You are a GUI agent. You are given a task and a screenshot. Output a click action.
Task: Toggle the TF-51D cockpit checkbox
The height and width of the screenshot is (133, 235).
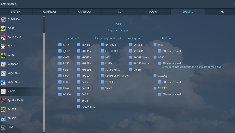tap(102, 82)
